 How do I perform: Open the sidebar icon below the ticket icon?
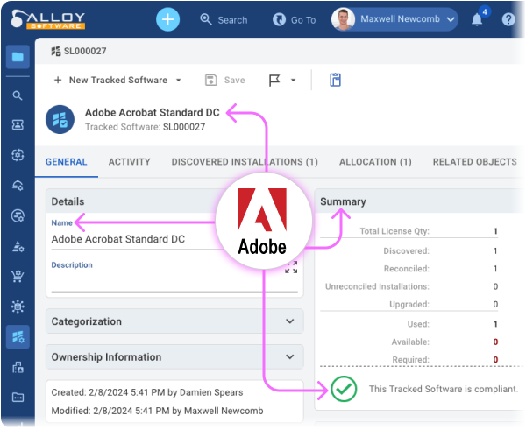coord(18,155)
